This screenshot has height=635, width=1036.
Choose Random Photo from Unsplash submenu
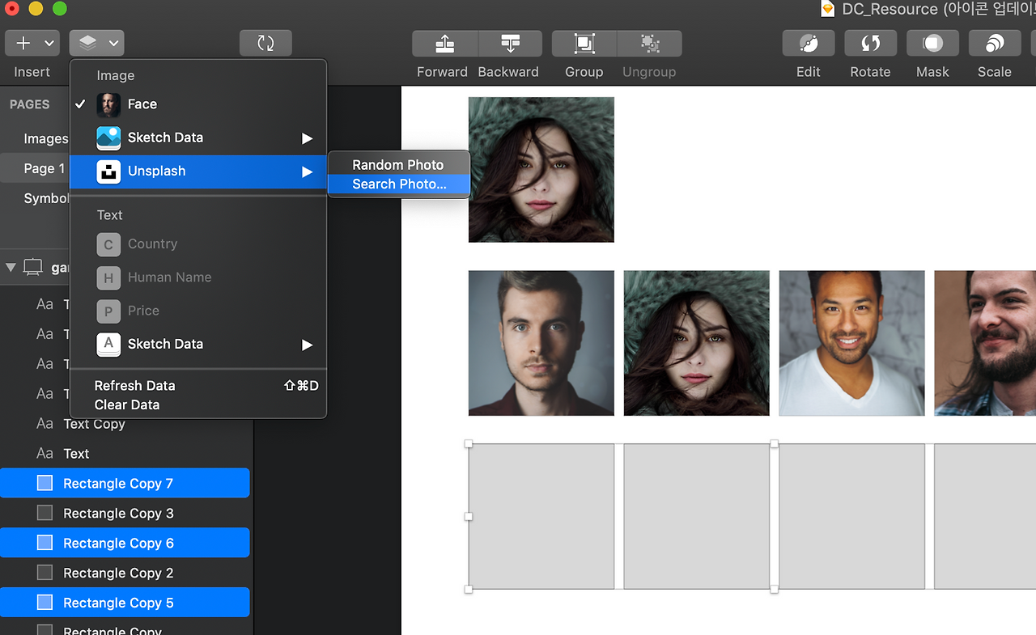click(x=397, y=165)
